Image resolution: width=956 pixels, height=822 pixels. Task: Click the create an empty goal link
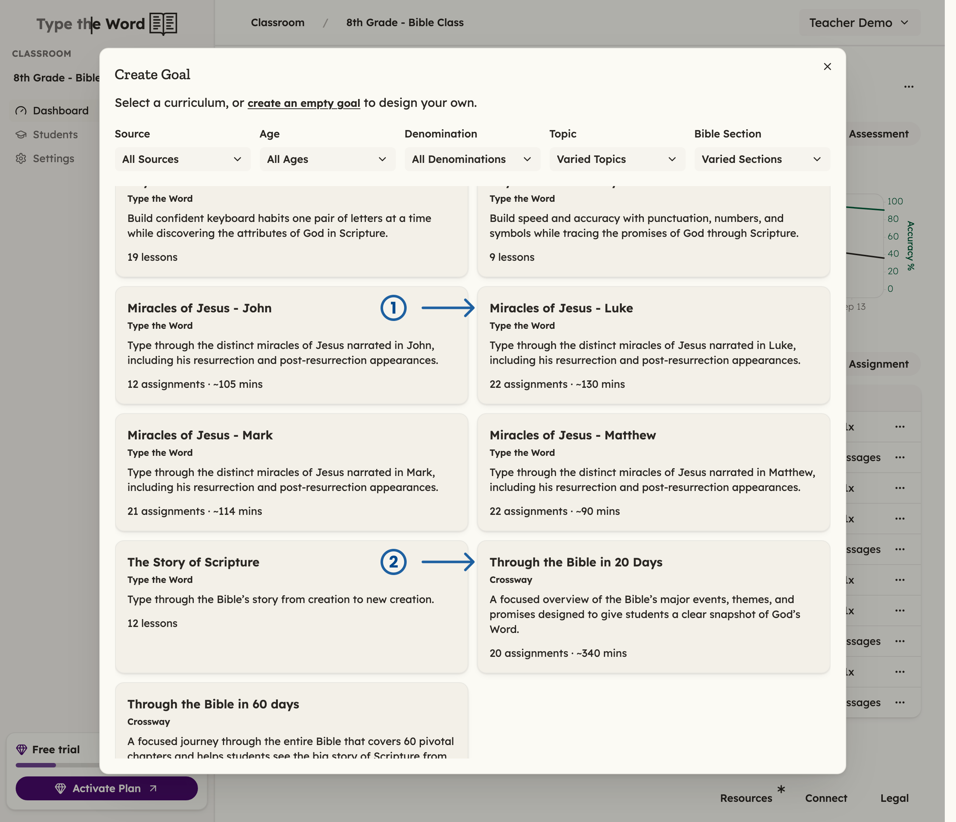304,103
